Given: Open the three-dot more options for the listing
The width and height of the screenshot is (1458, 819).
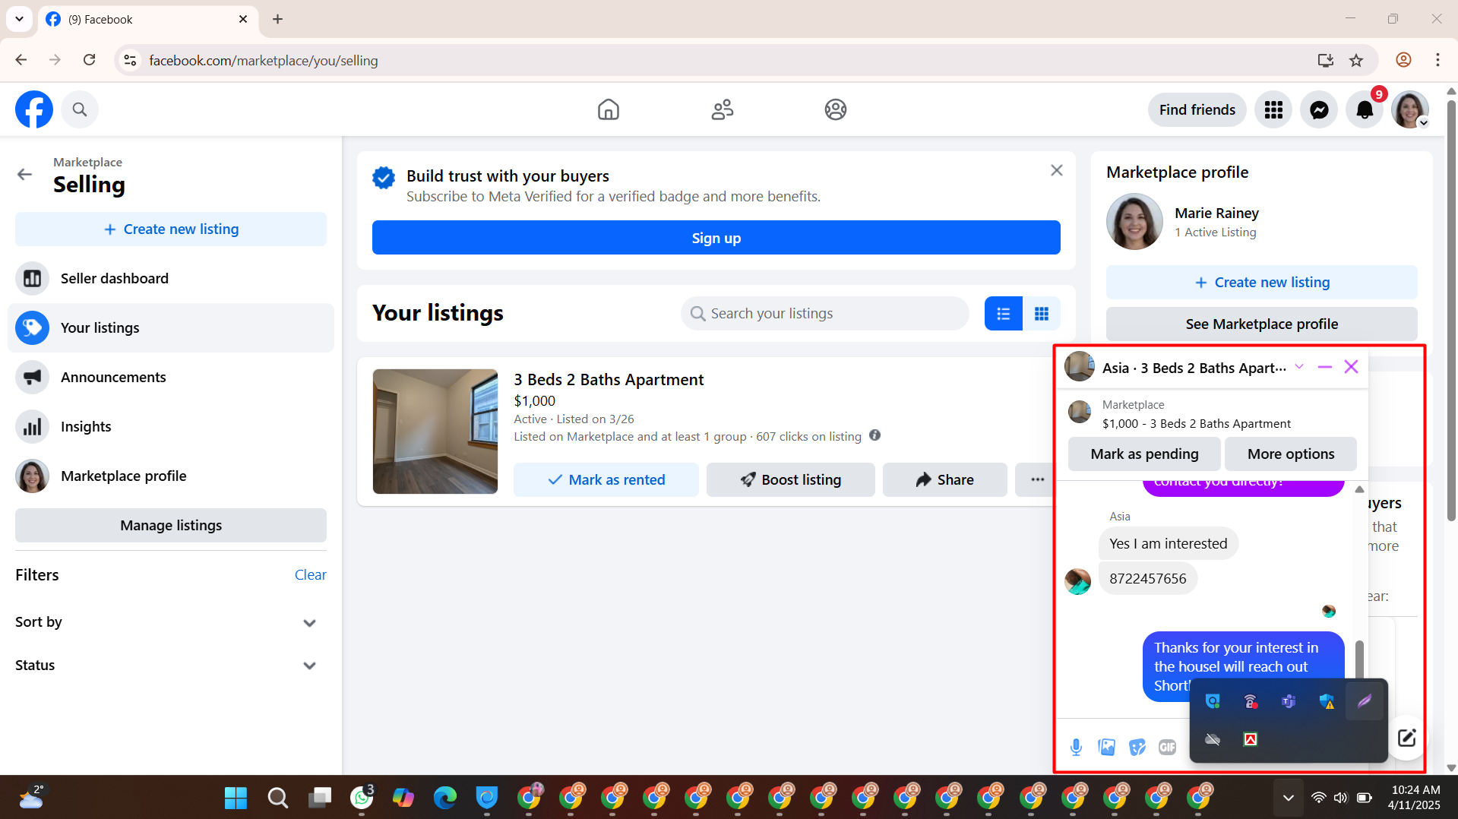Looking at the screenshot, I should point(1037,479).
